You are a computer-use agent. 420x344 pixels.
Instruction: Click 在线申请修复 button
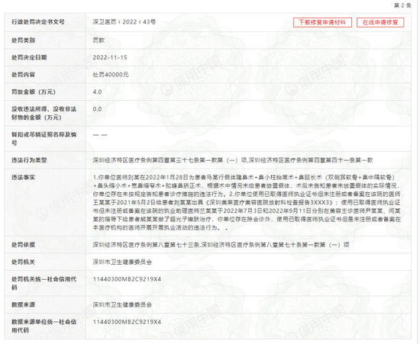[380, 22]
